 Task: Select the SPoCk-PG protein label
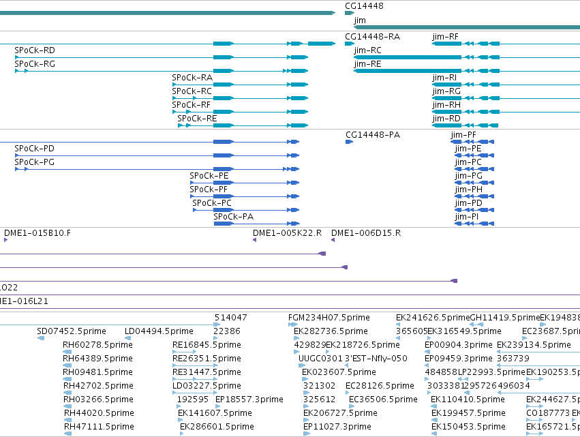[x=34, y=162]
